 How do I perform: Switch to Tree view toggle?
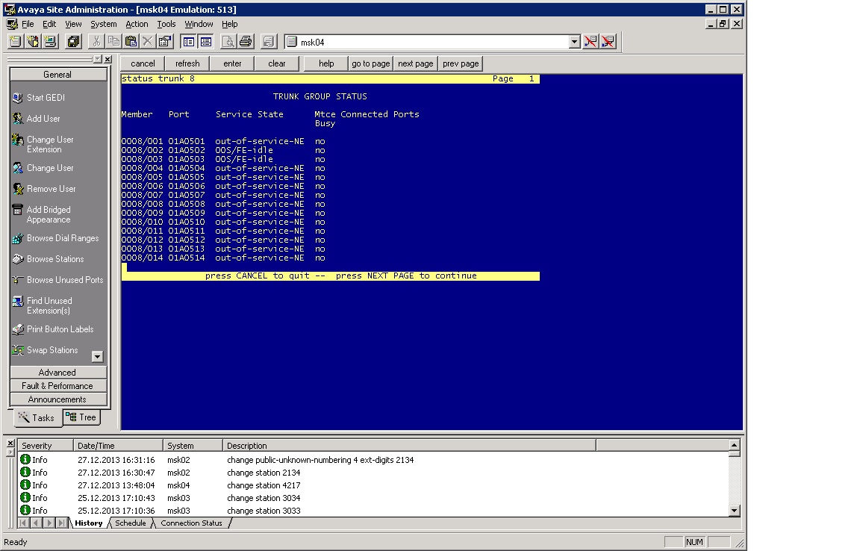pos(81,417)
